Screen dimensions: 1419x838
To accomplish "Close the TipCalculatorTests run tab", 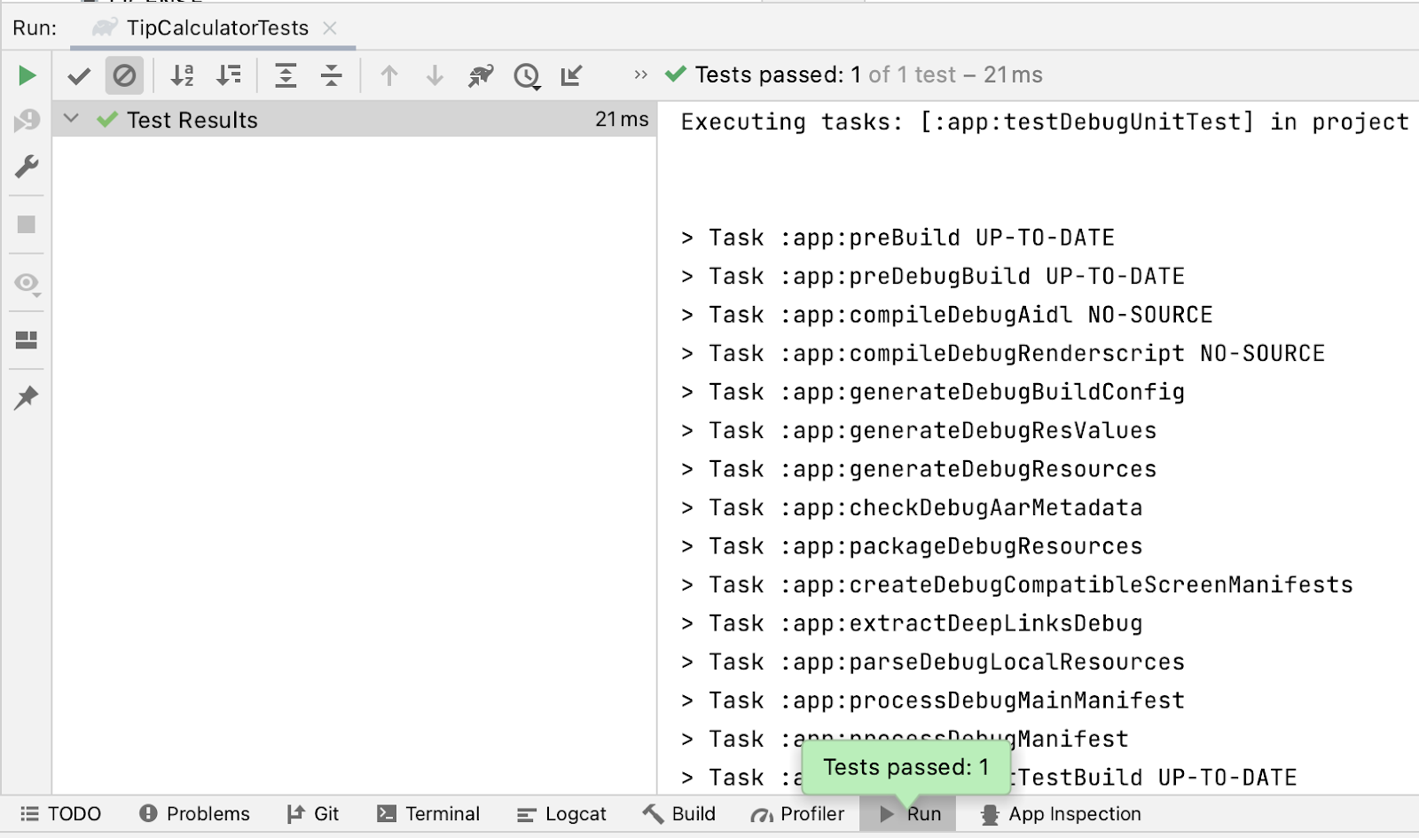I will (x=330, y=28).
